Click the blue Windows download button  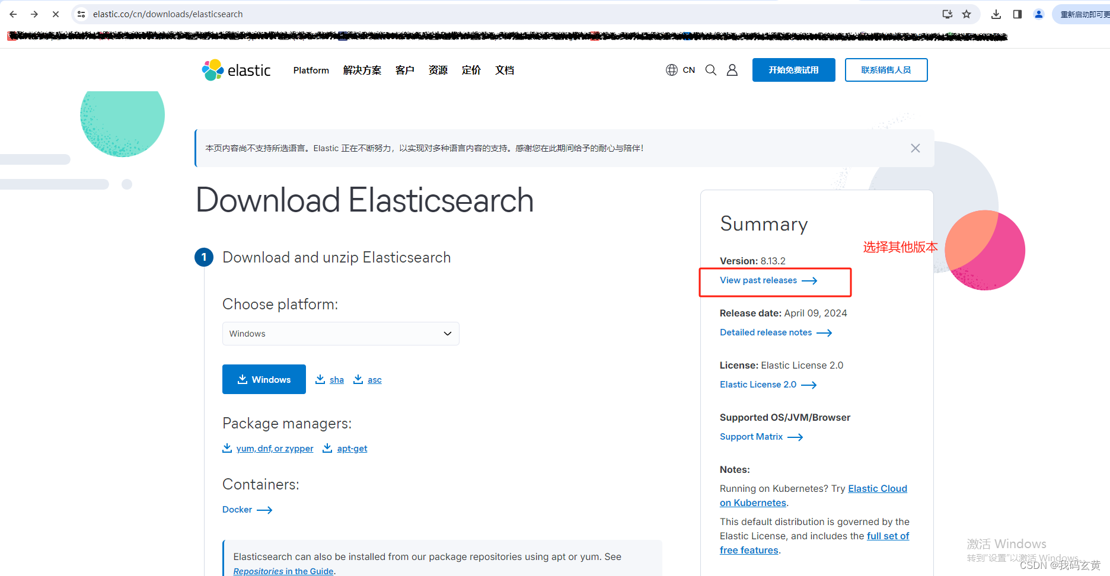[264, 379]
